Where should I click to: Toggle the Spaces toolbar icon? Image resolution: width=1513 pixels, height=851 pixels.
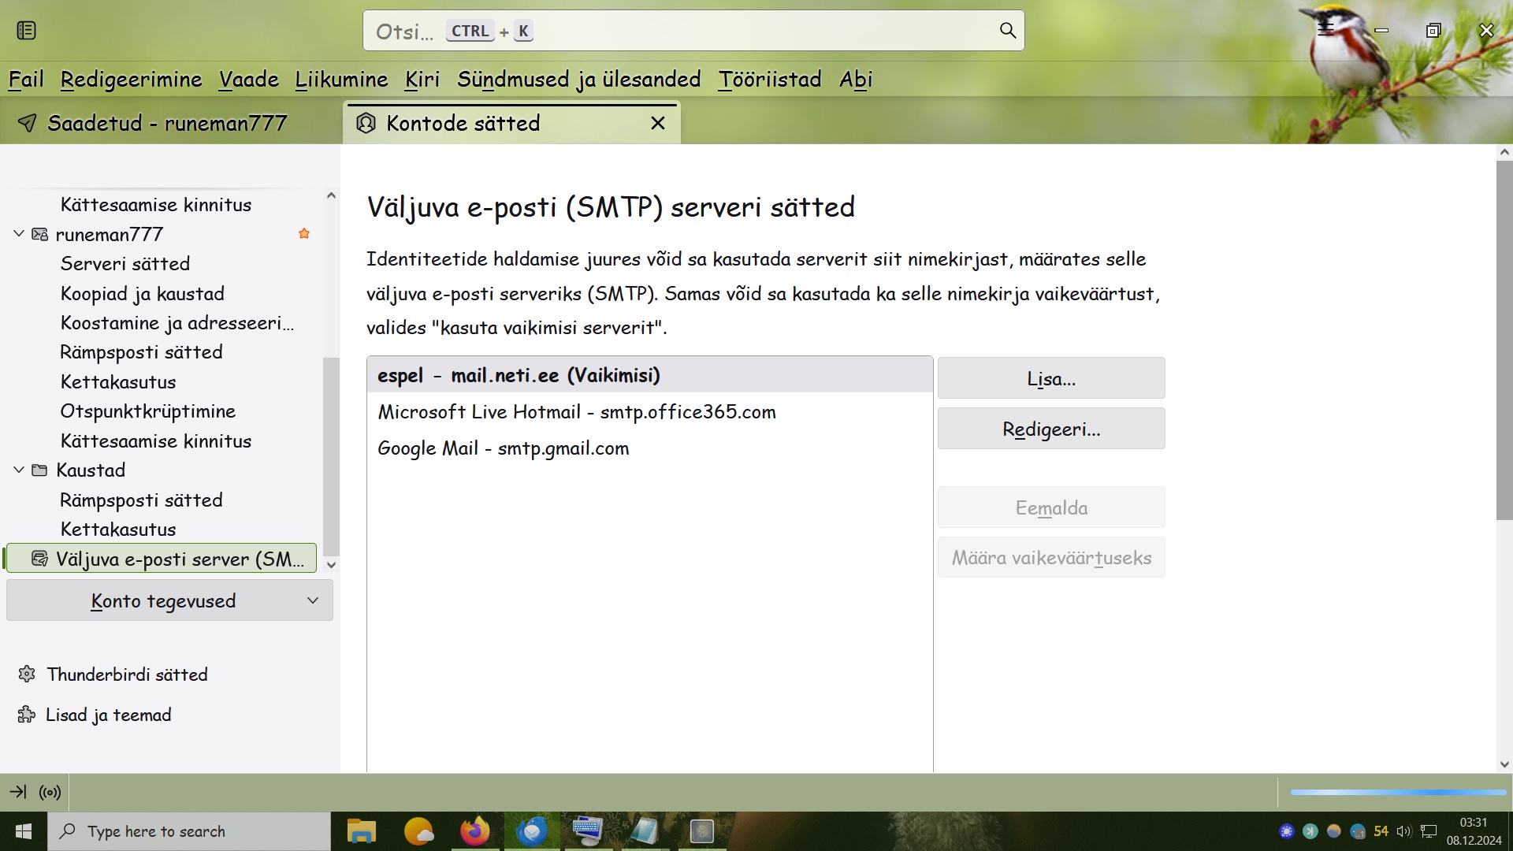coord(26,31)
